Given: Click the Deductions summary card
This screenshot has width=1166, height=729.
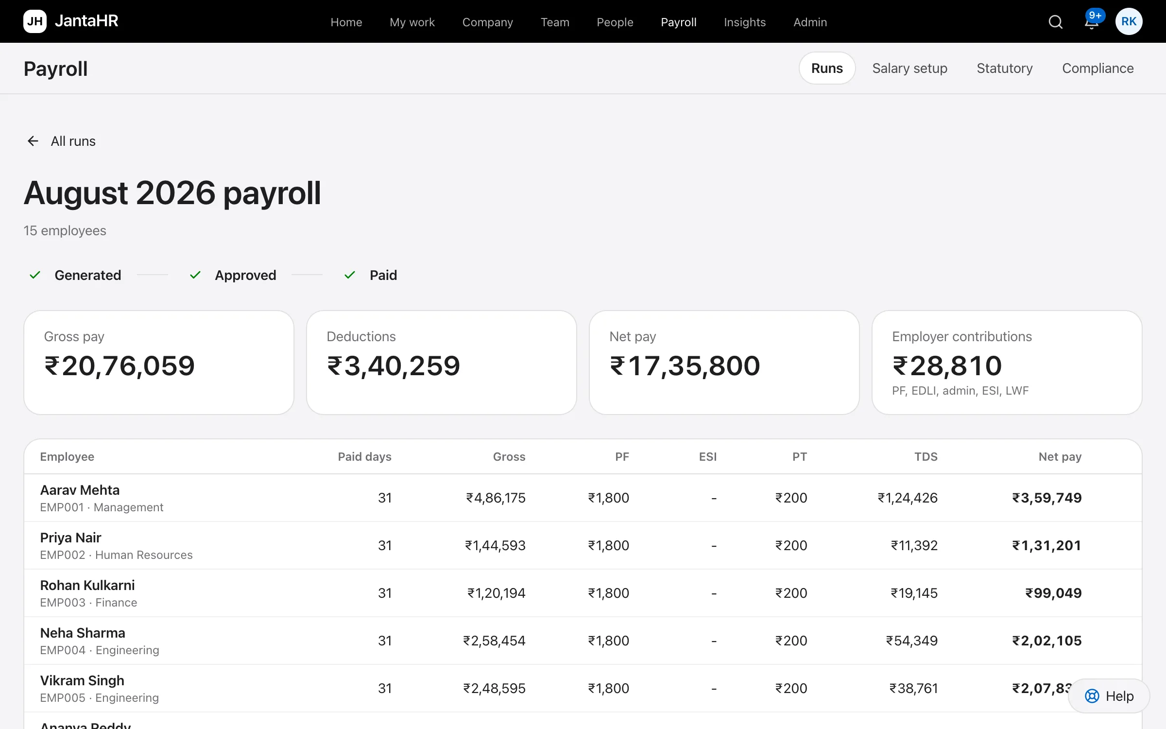Looking at the screenshot, I should [442, 363].
